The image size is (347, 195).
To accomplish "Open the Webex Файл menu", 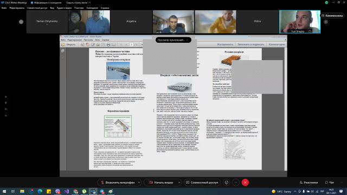I will tap(4, 8).
